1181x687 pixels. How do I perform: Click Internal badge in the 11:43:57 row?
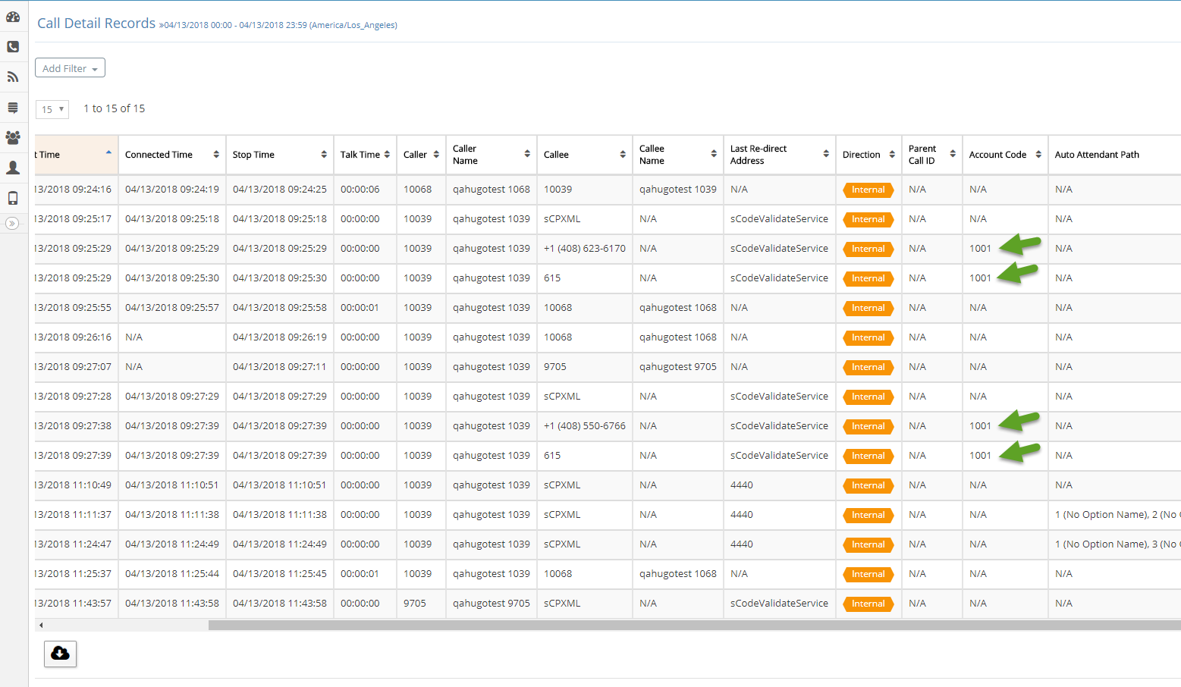(x=868, y=604)
